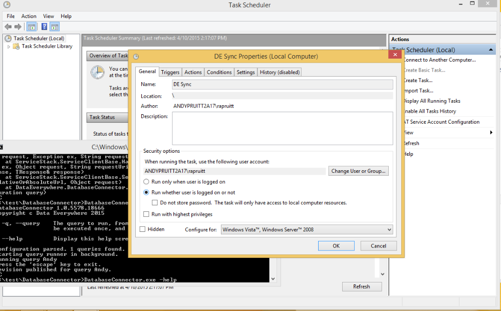Open the Help menu in the menu bar
The width and height of the screenshot is (501, 311).
(x=66, y=16)
